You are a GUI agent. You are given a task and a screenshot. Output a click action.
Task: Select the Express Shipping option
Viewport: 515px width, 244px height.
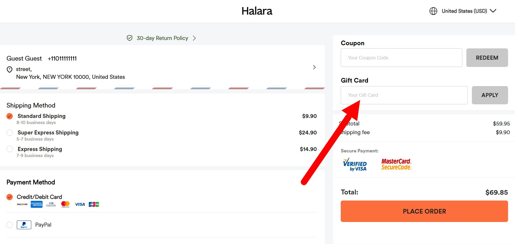click(x=9, y=149)
